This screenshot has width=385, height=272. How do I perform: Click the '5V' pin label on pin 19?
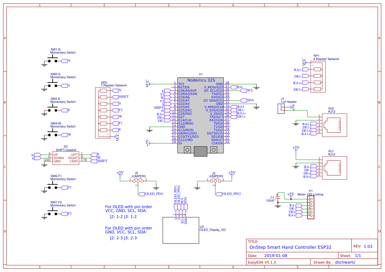coord(180,143)
